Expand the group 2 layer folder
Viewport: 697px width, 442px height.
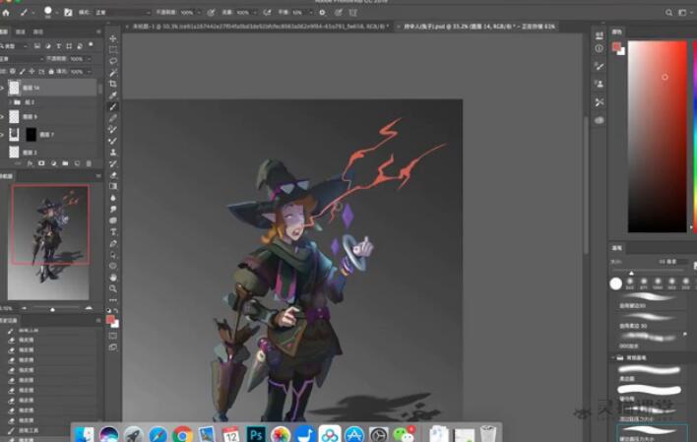pyautogui.click(x=10, y=102)
